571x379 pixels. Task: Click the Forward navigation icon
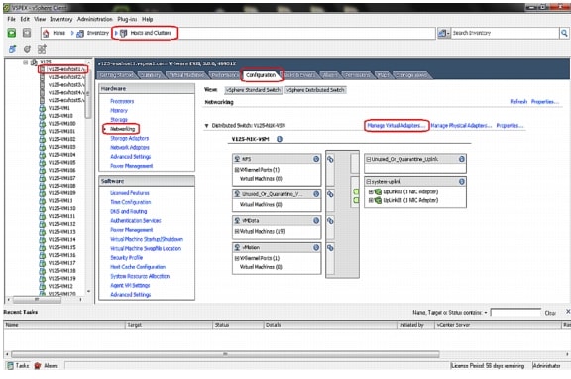pos(27,33)
